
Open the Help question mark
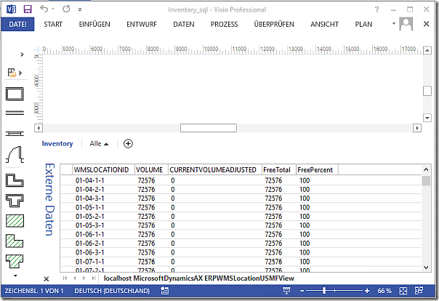click(x=376, y=9)
